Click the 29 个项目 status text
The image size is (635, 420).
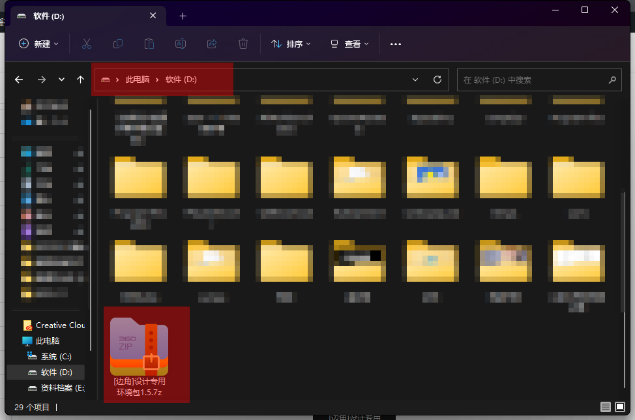[32, 407]
